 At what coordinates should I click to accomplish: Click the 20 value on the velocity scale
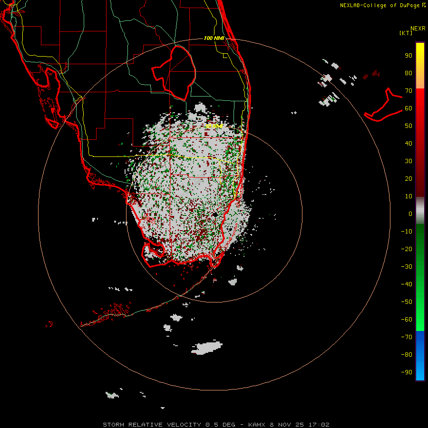click(409, 179)
